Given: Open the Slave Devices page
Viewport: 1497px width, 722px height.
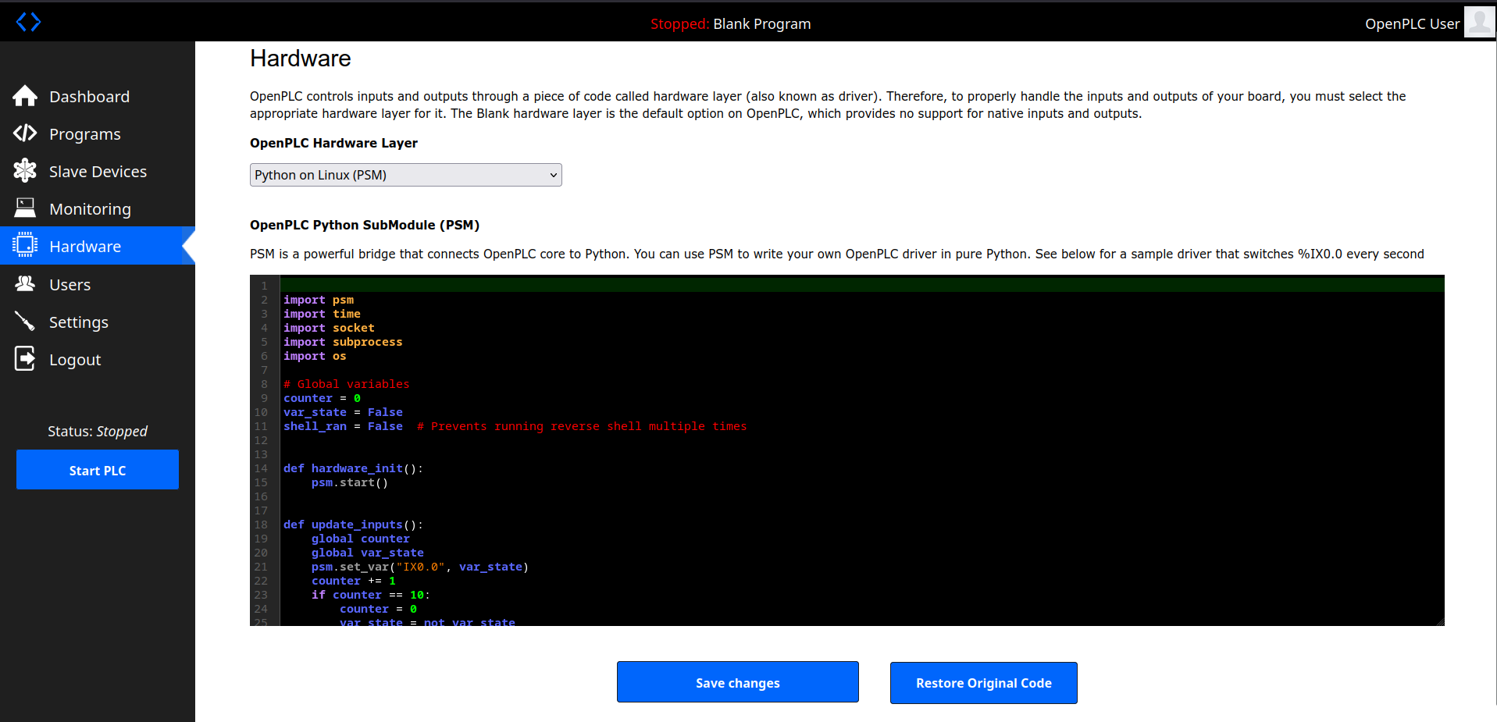Looking at the screenshot, I should click(98, 172).
